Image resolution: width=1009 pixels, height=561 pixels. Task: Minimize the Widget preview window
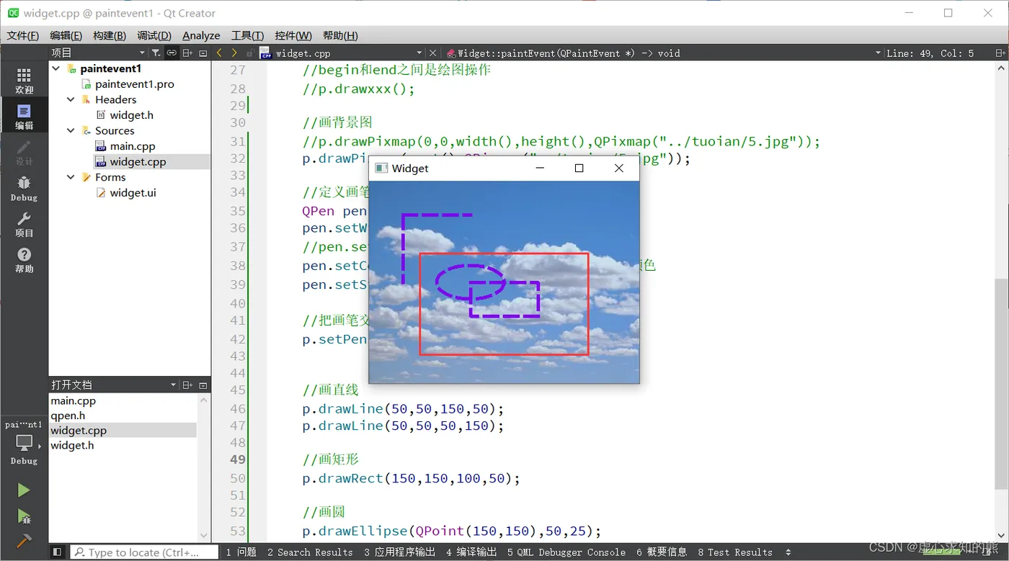coord(540,169)
